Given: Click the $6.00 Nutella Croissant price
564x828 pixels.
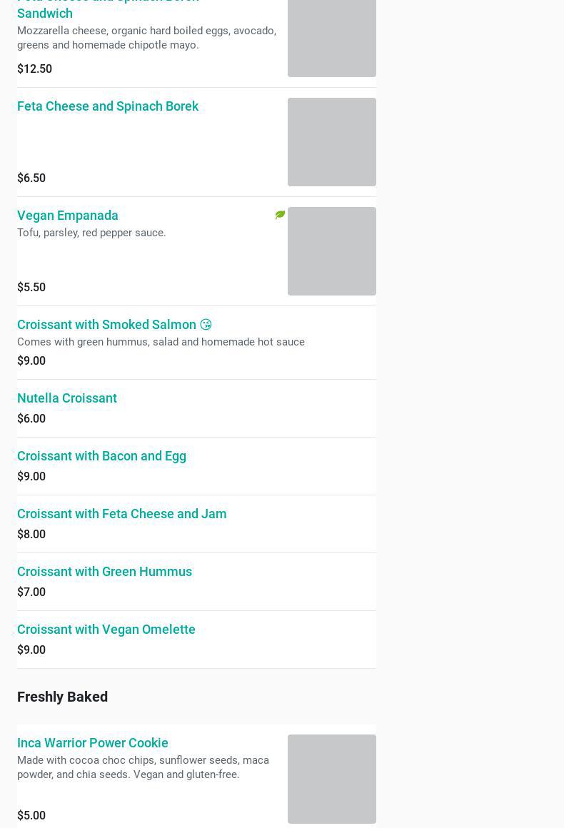Looking at the screenshot, I should coord(31,419).
